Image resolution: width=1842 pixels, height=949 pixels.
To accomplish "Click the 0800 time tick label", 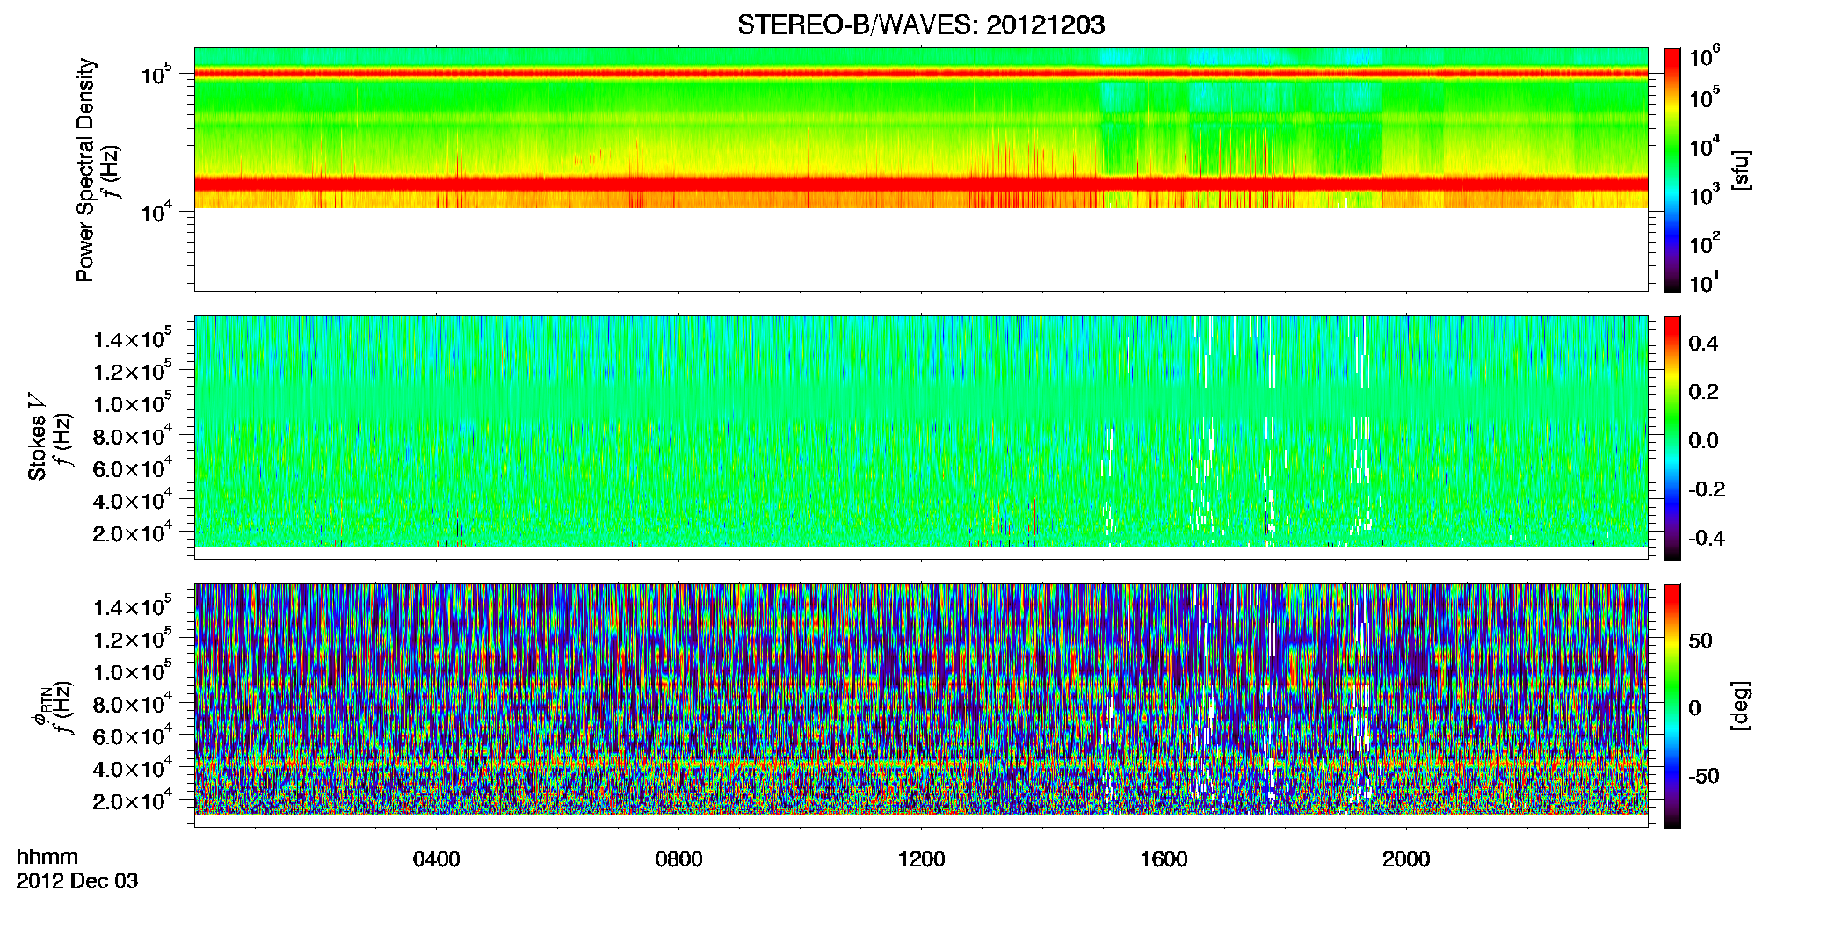I will 679,859.
